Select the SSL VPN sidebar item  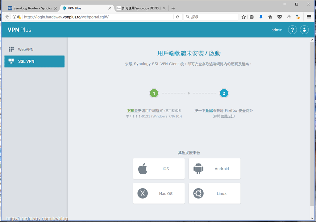34,61
